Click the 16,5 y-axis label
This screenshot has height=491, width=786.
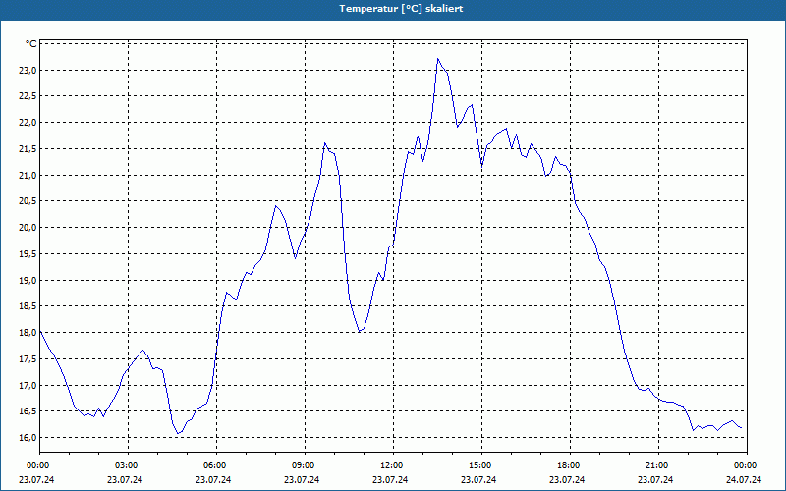coord(28,411)
